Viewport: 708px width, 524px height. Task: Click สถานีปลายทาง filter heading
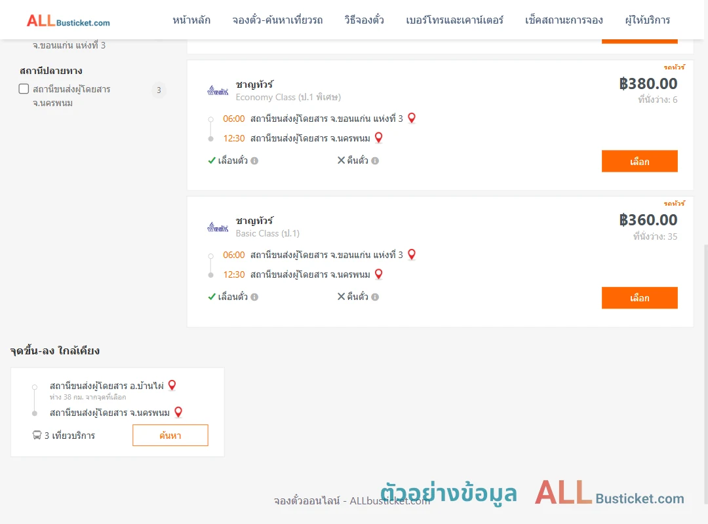pos(51,71)
